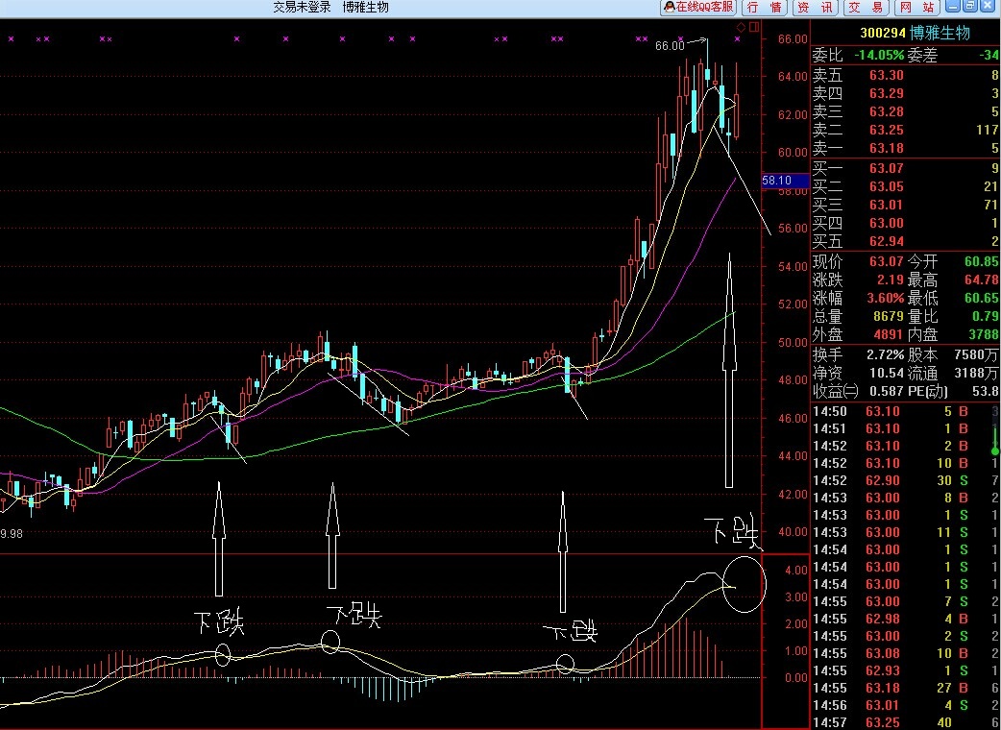Select the 买一 bid price row
The image size is (1001, 730).
coord(905,168)
